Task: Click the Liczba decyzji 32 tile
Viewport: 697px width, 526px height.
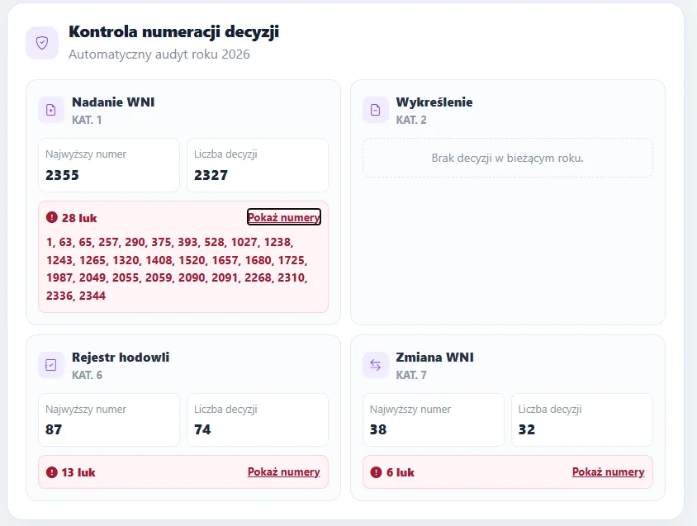Action: [582, 419]
